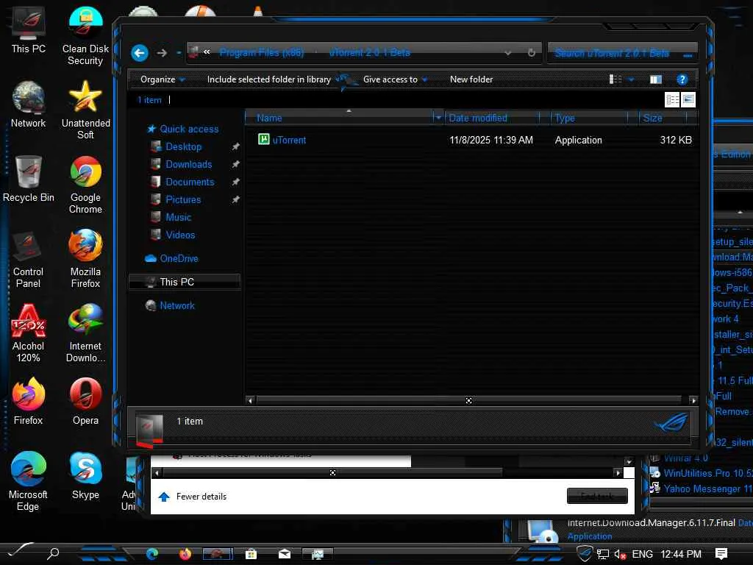Open the Clean Disk Security desktop icon
This screenshot has height=565, width=753.
(85, 36)
